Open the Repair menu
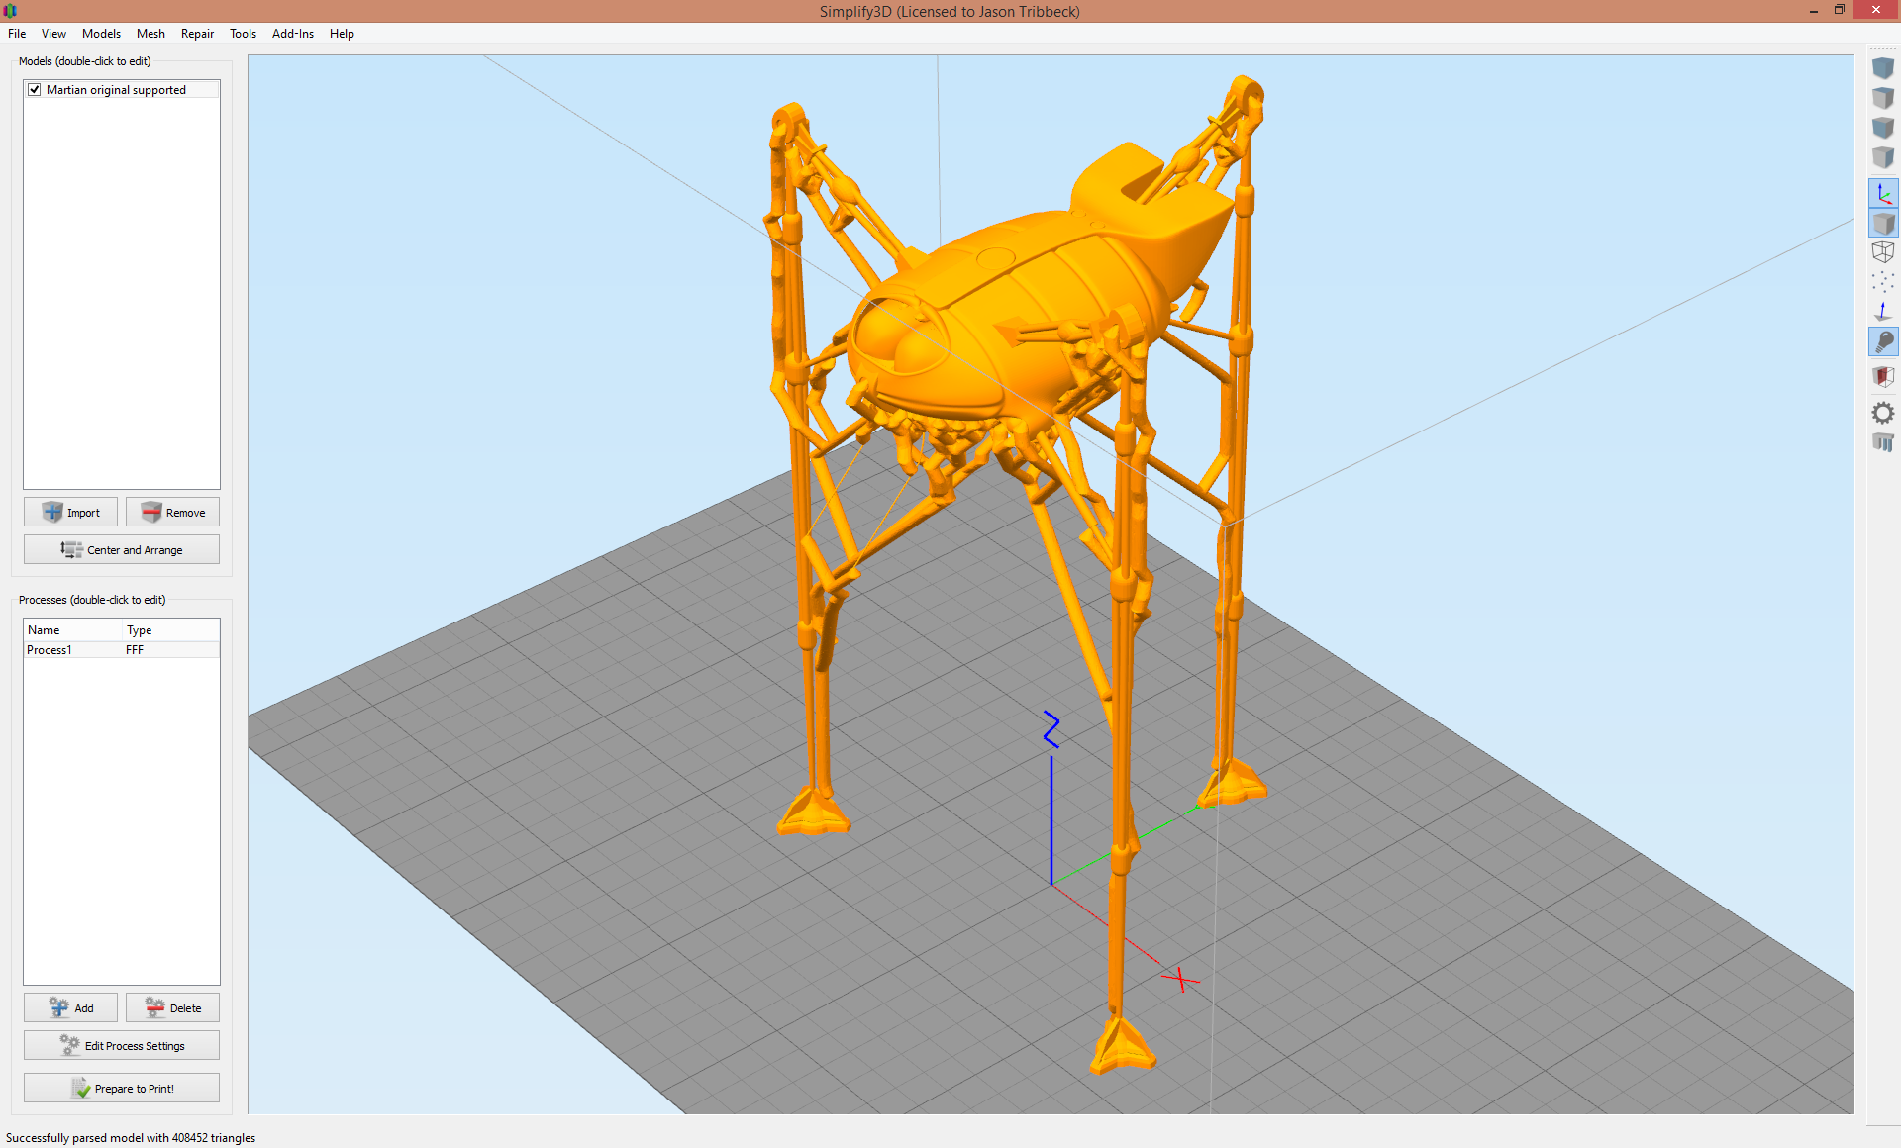 (x=197, y=34)
